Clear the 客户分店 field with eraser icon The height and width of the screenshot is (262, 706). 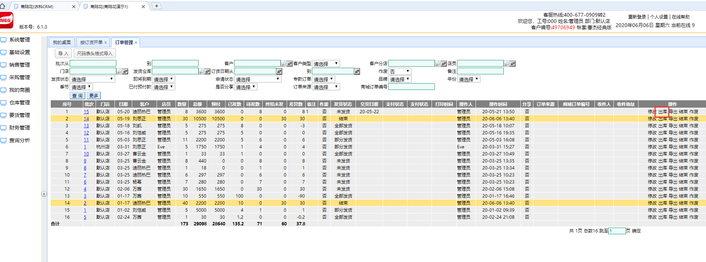(x=444, y=64)
